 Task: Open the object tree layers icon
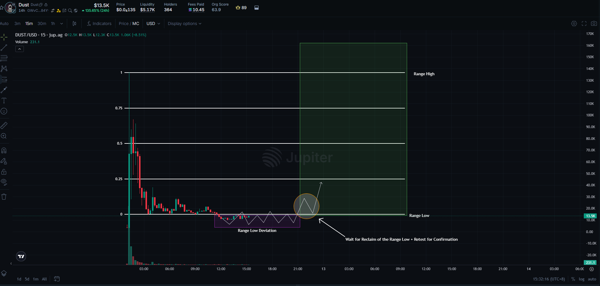pos(4,273)
